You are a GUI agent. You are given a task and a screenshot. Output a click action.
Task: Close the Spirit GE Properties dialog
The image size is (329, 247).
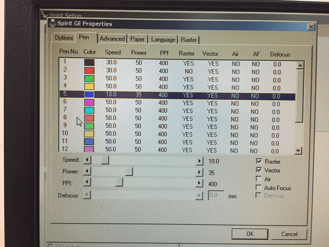311,27
